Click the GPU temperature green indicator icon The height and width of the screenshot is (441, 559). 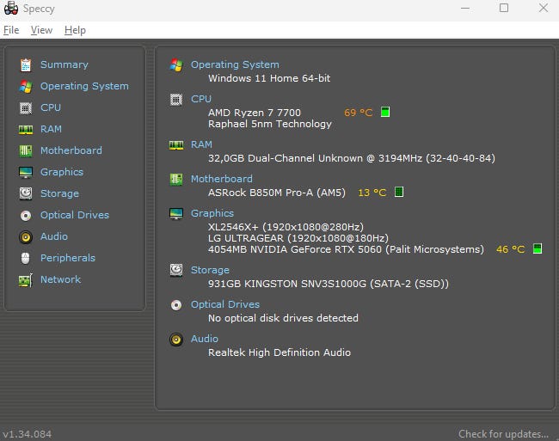(537, 248)
